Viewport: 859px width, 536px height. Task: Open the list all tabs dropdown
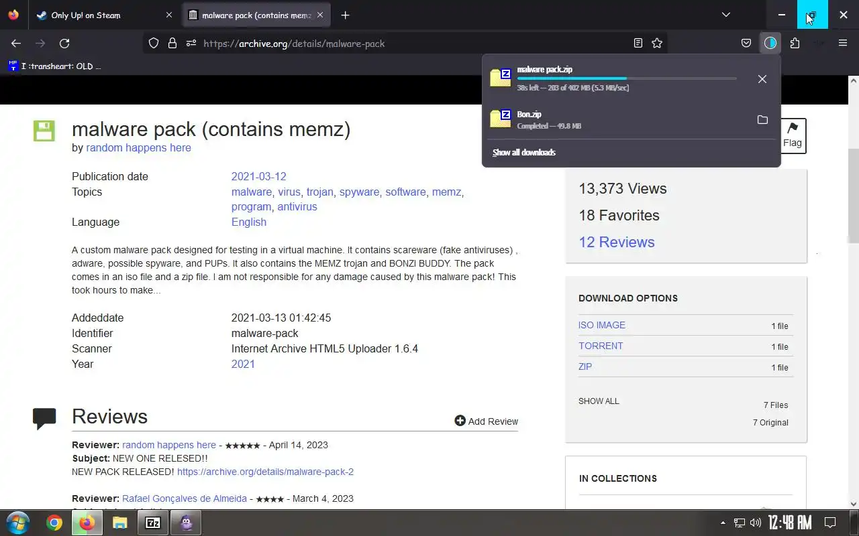click(725, 15)
